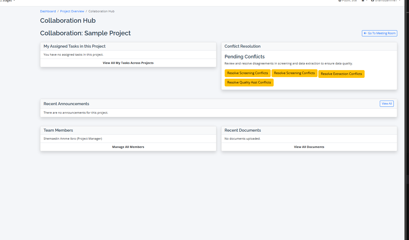This screenshot has width=409, height=240.
Task: View All Documents in Recent Documents
Action: coord(309,147)
